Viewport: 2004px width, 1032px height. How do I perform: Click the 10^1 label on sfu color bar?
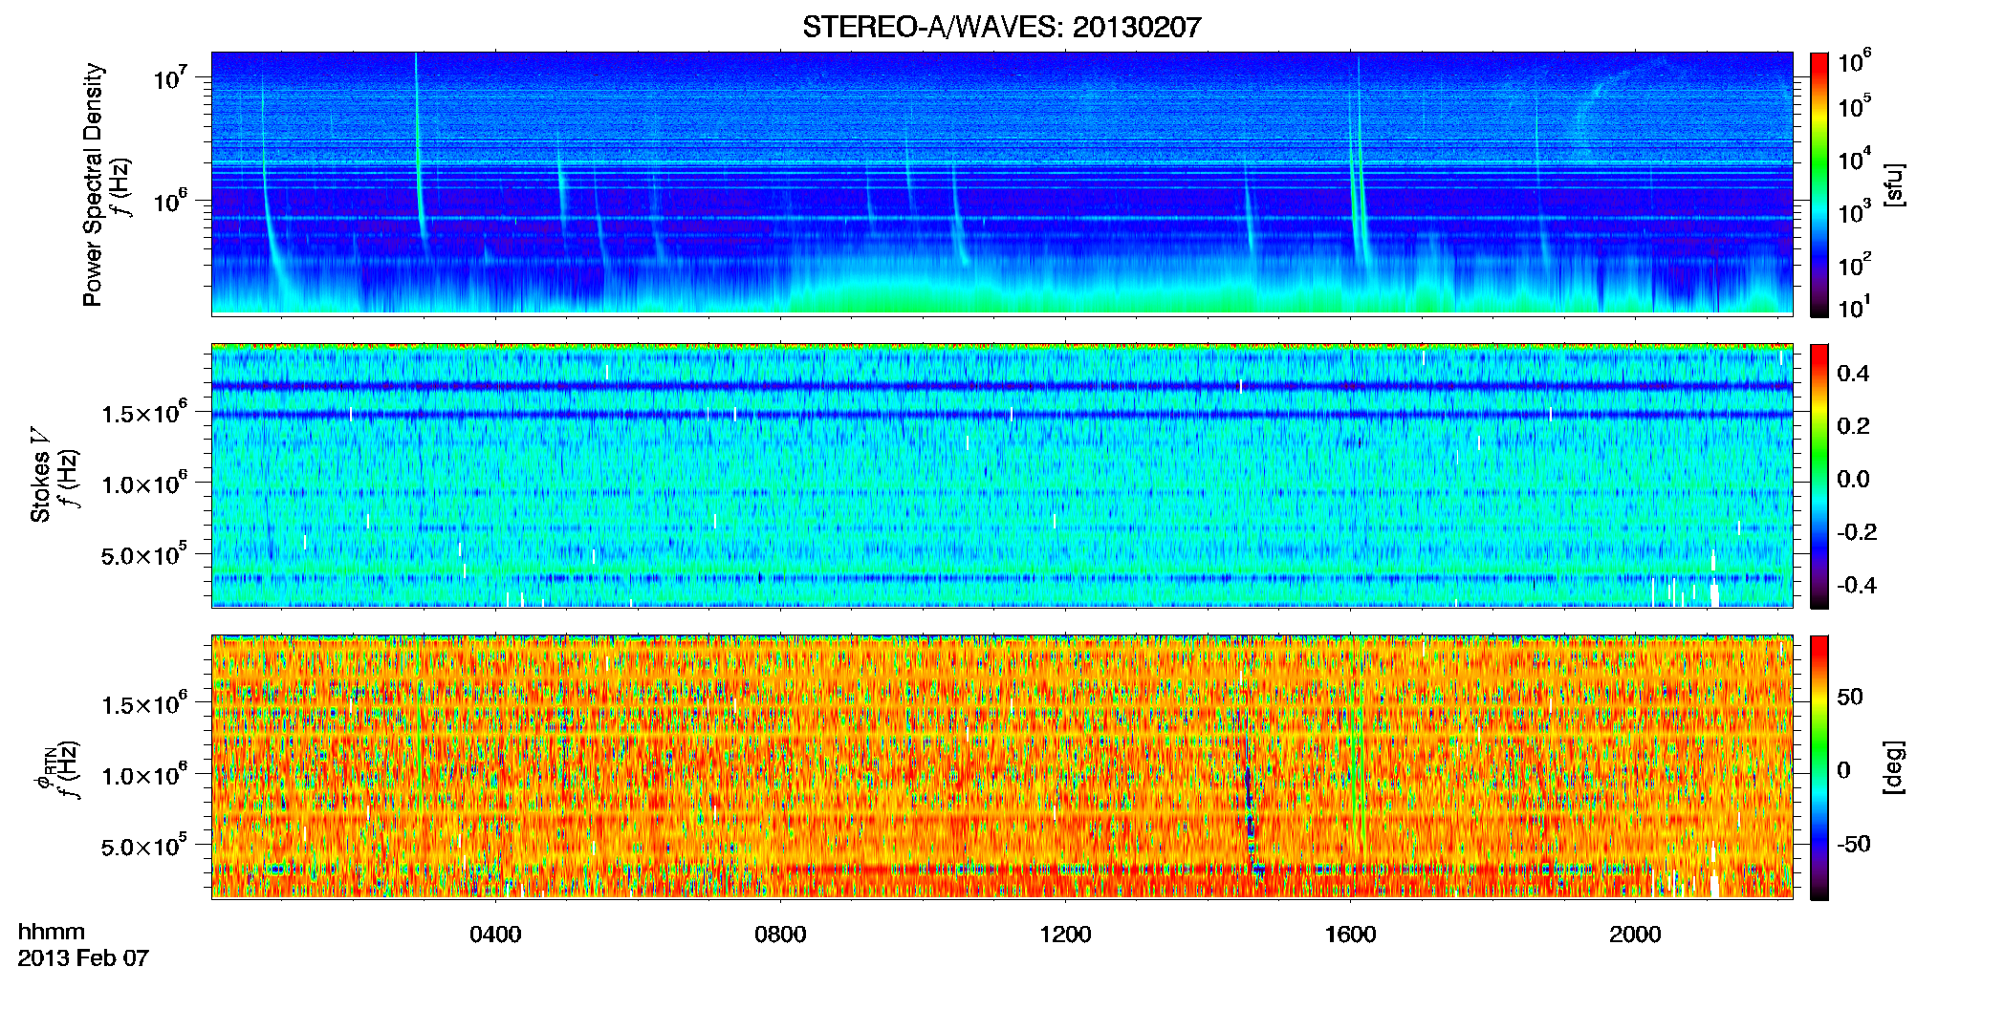pyautogui.click(x=1855, y=308)
